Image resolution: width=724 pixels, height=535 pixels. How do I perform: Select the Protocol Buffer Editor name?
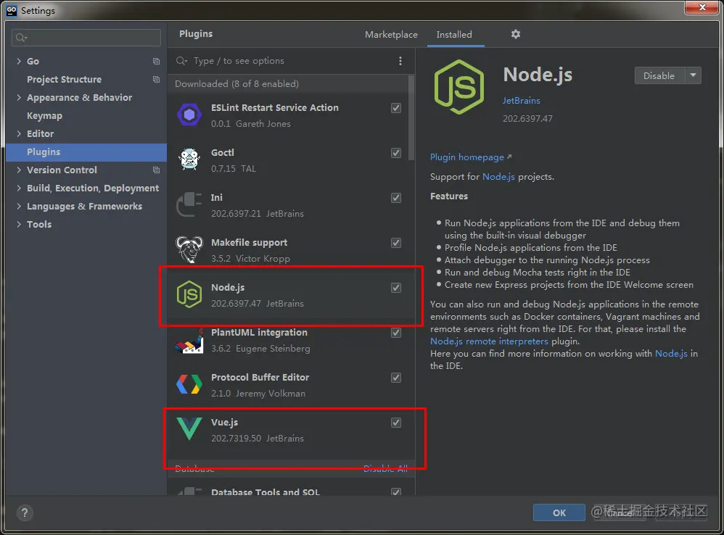[260, 377]
